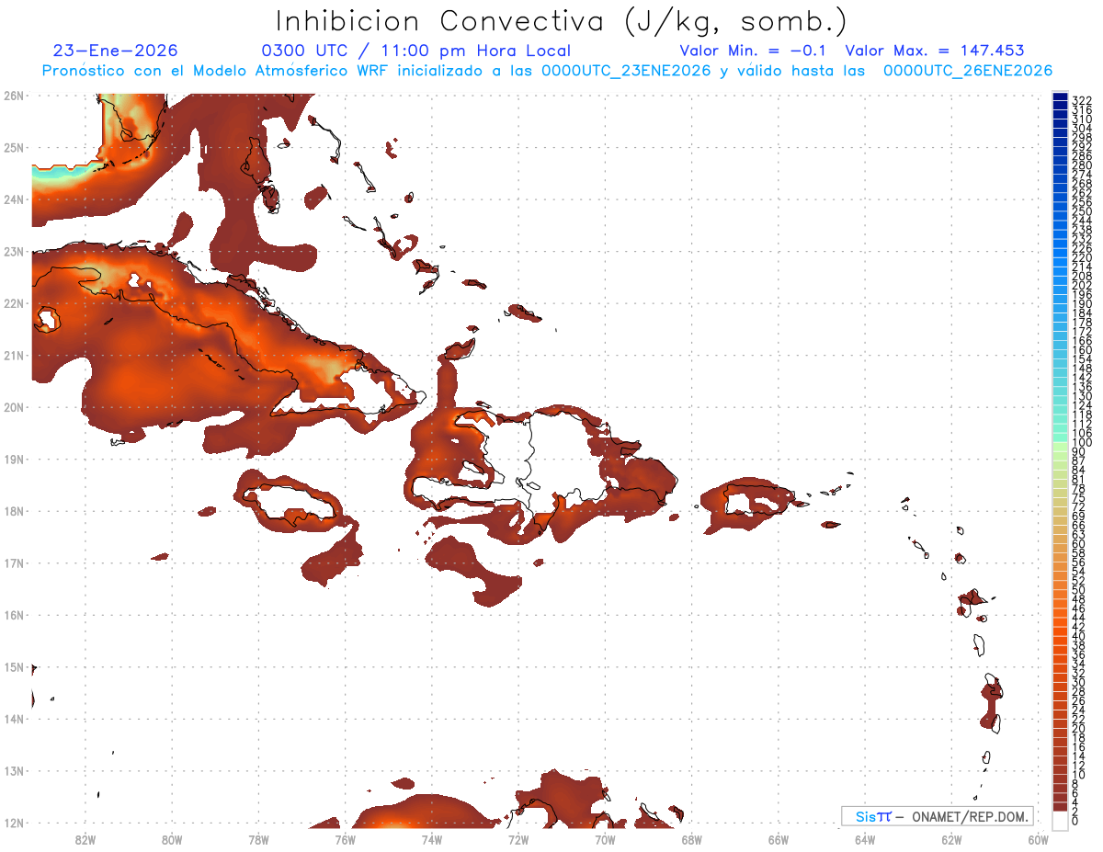Click the '40' label on the color scale

(1078, 636)
